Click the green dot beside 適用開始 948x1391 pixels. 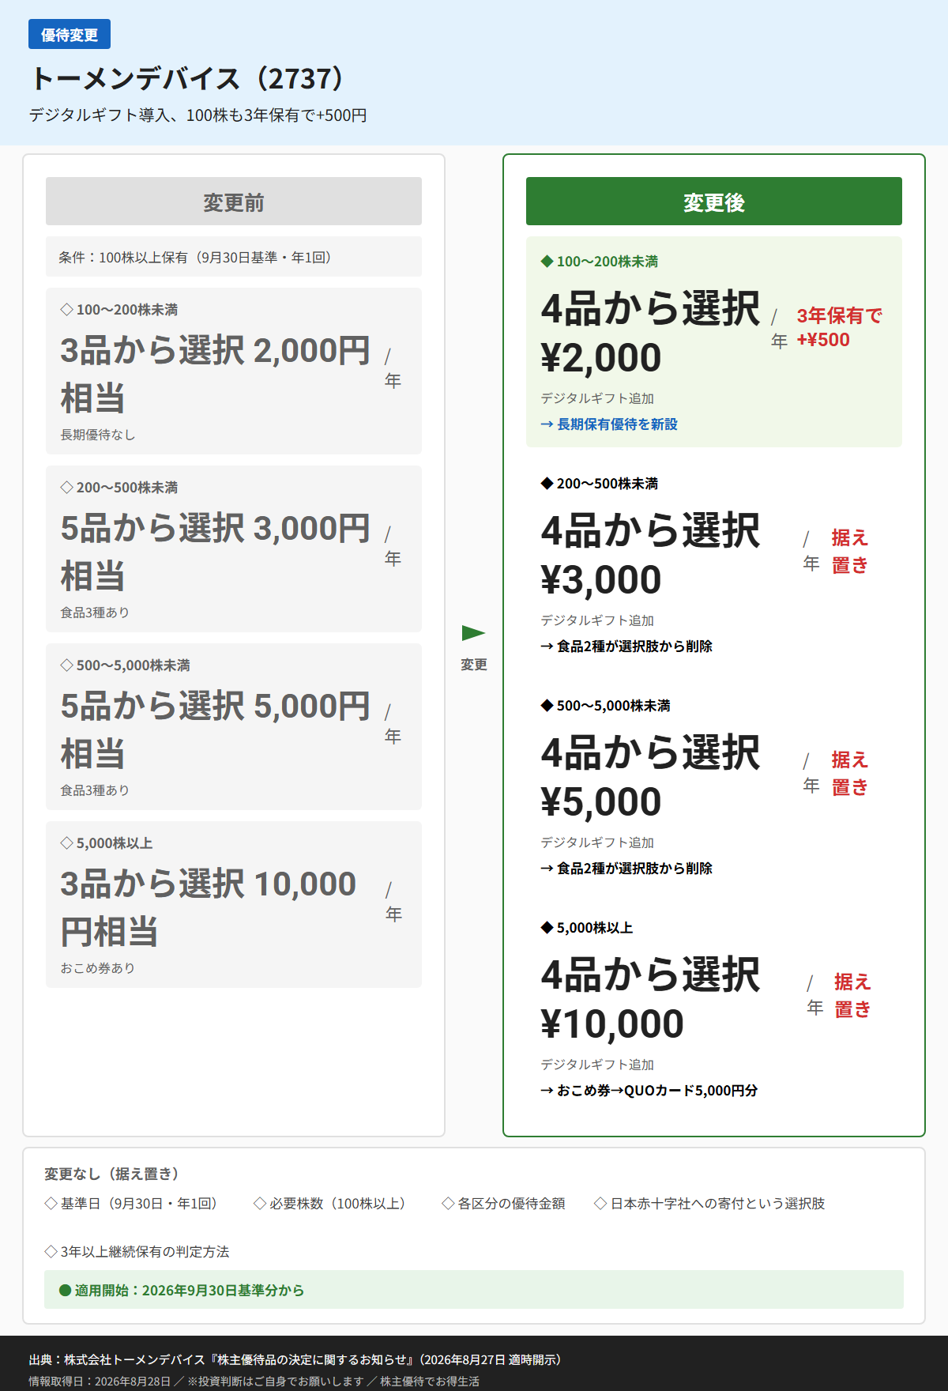(66, 1291)
